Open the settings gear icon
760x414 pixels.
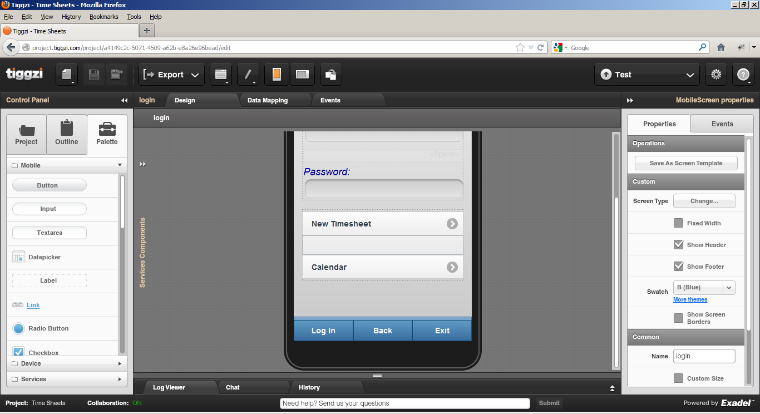click(x=716, y=75)
